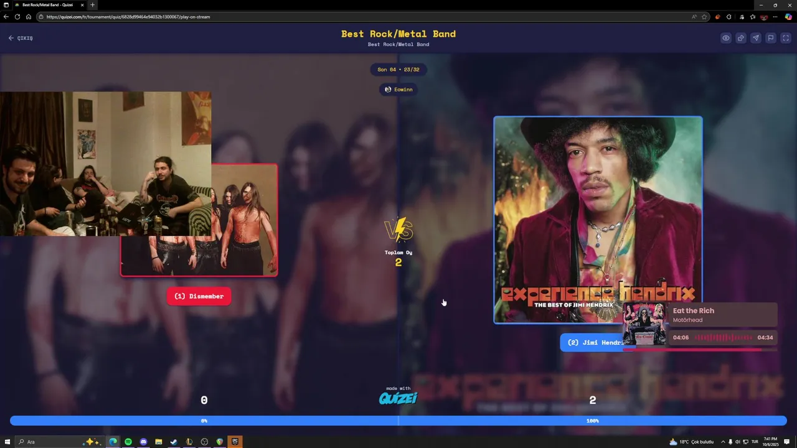Click the flag report icon

pyautogui.click(x=771, y=38)
